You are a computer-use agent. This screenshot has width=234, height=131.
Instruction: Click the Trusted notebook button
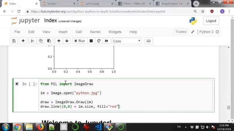(x=181, y=32)
